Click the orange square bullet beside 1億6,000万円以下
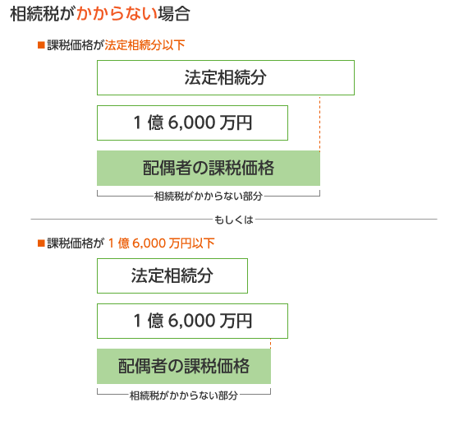The image size is (468, 421). tap(41, 243)
